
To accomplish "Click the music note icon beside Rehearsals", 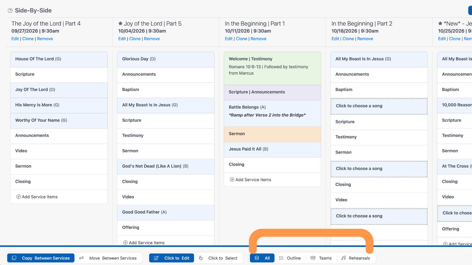I will point(343,258).
